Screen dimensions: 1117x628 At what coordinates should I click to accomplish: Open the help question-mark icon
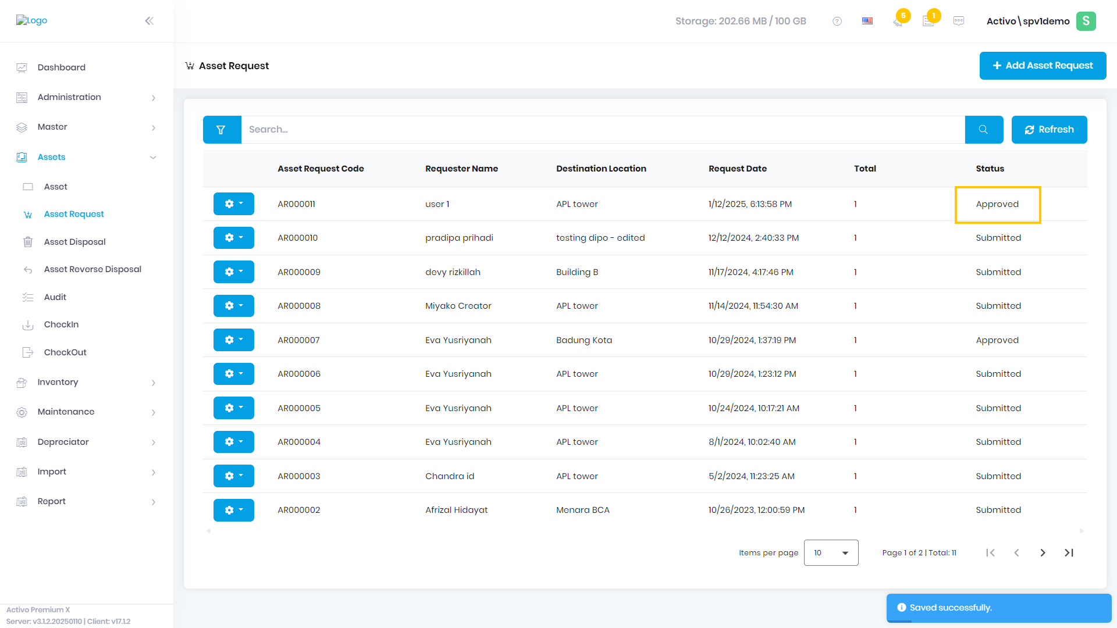837,22
